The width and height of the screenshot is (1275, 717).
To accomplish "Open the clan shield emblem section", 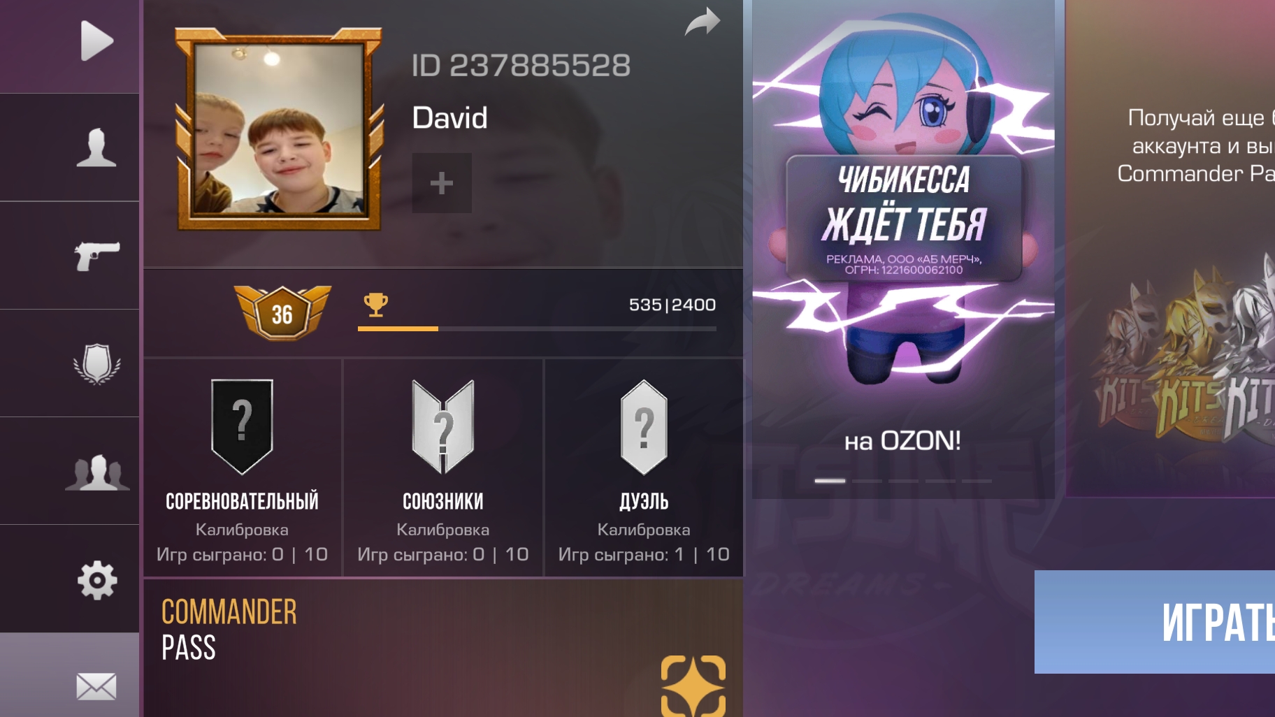I will pos(96,363).
